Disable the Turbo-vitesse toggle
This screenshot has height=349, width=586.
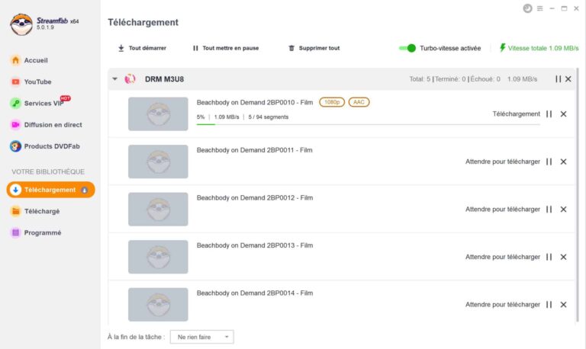[407, 48]
